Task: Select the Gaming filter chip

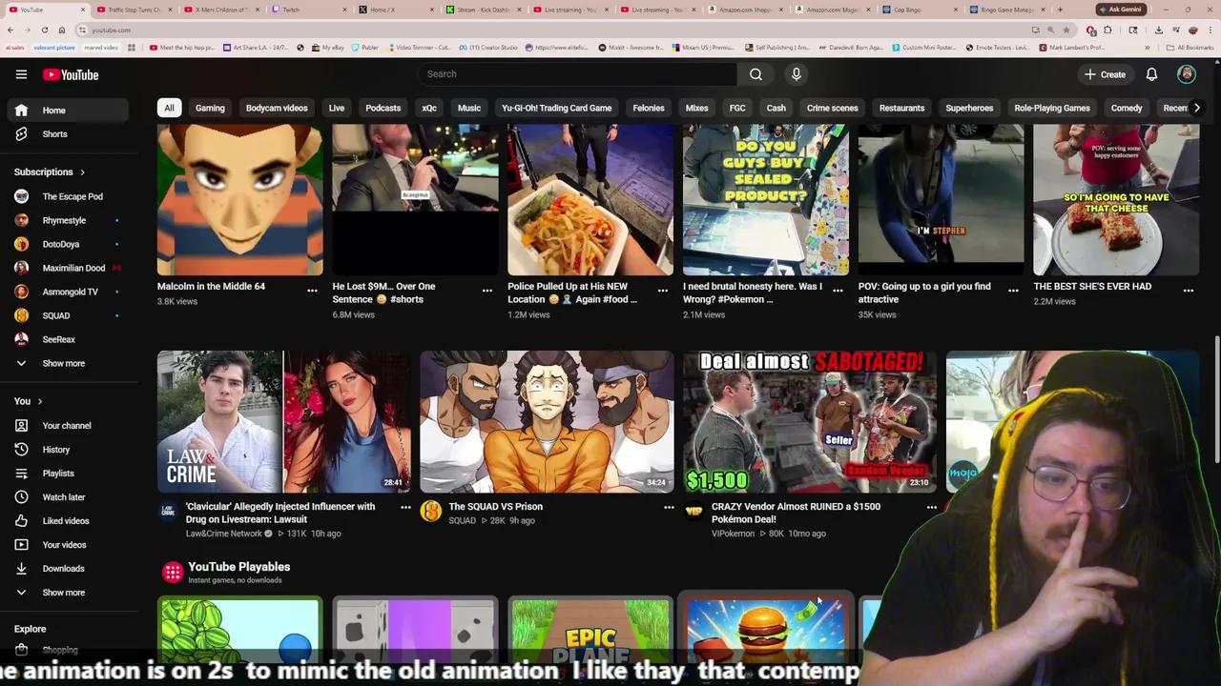Action: [210, 108]
